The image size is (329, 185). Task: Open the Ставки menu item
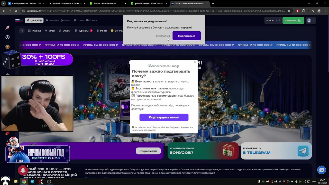point(65,31)
